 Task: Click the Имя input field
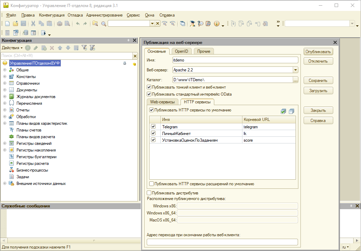coord(235,60)
